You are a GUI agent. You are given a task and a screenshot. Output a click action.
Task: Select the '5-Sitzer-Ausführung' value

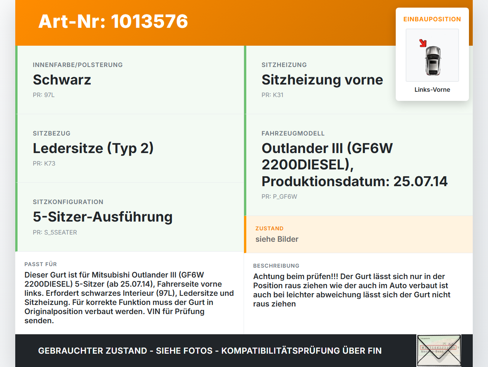103,217
